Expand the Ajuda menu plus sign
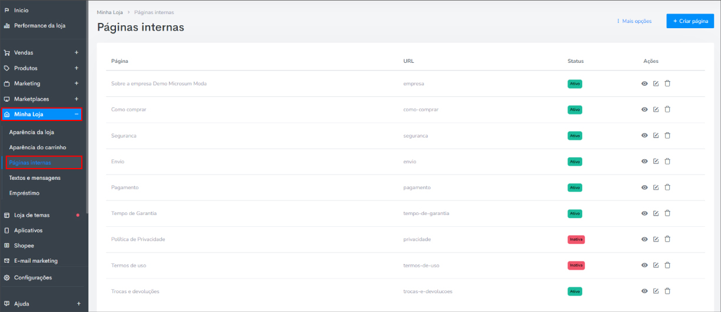Screen dimensions: 721x312 coord(79,304)
